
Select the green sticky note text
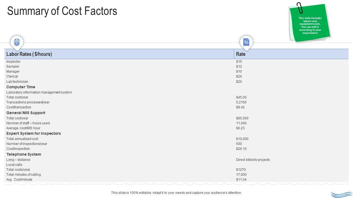(x=310, y=26)
